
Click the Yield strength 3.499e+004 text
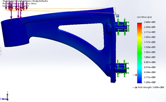(151, 87)
